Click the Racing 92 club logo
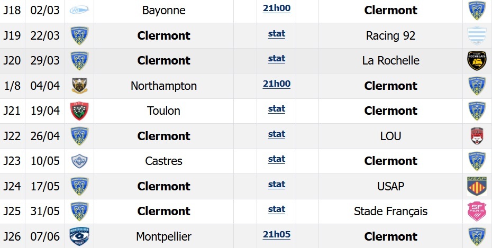The image size is (492, 248). (x=477, y=35)
